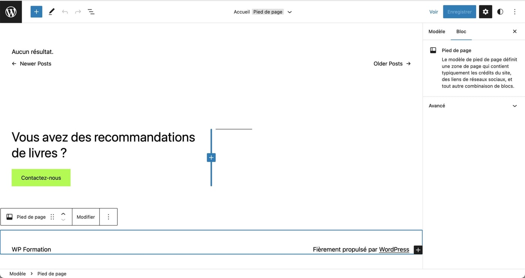Switch to the Modèle tab
The image size is (525, 278).
point(436,31)
